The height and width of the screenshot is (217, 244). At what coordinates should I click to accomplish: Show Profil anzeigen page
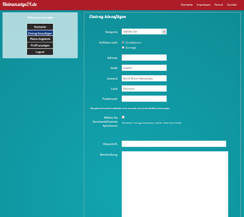tap(40, 45)
